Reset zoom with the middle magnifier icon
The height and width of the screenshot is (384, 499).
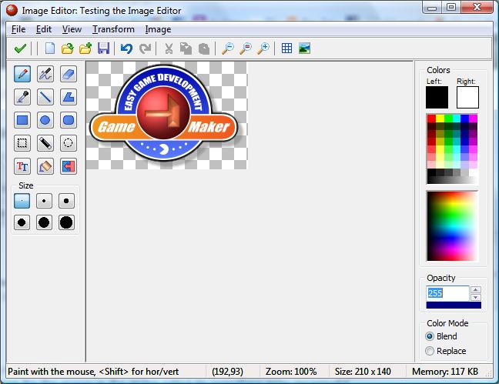[246, 48]
